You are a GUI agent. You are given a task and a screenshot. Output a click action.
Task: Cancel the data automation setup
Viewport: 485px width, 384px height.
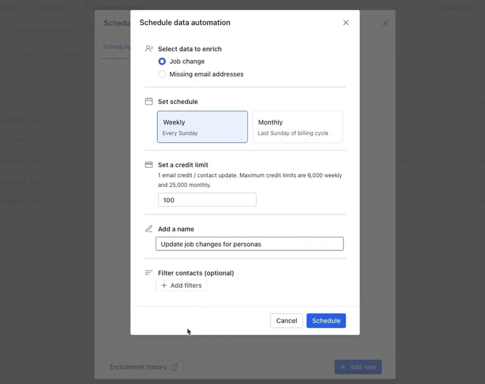[x=286, y=320]
